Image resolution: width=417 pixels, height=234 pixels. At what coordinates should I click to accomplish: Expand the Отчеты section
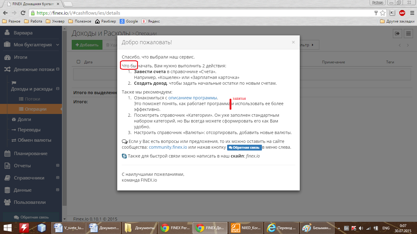coord(57,165)
